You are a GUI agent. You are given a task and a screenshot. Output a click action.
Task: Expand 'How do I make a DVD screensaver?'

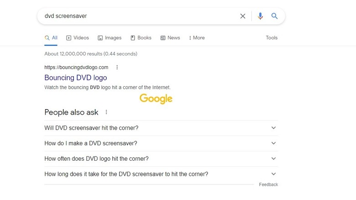pyautogui.click(x=273, y=143)
